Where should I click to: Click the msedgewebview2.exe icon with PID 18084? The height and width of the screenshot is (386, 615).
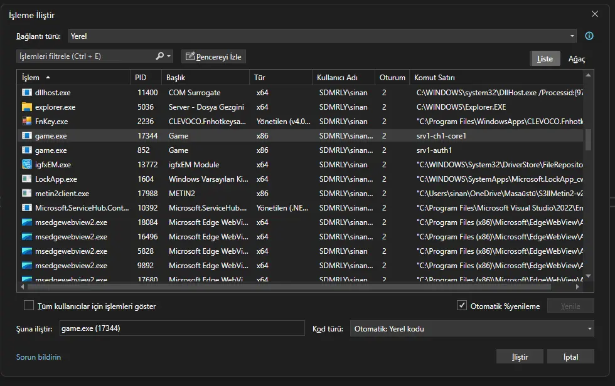point(26,222)
